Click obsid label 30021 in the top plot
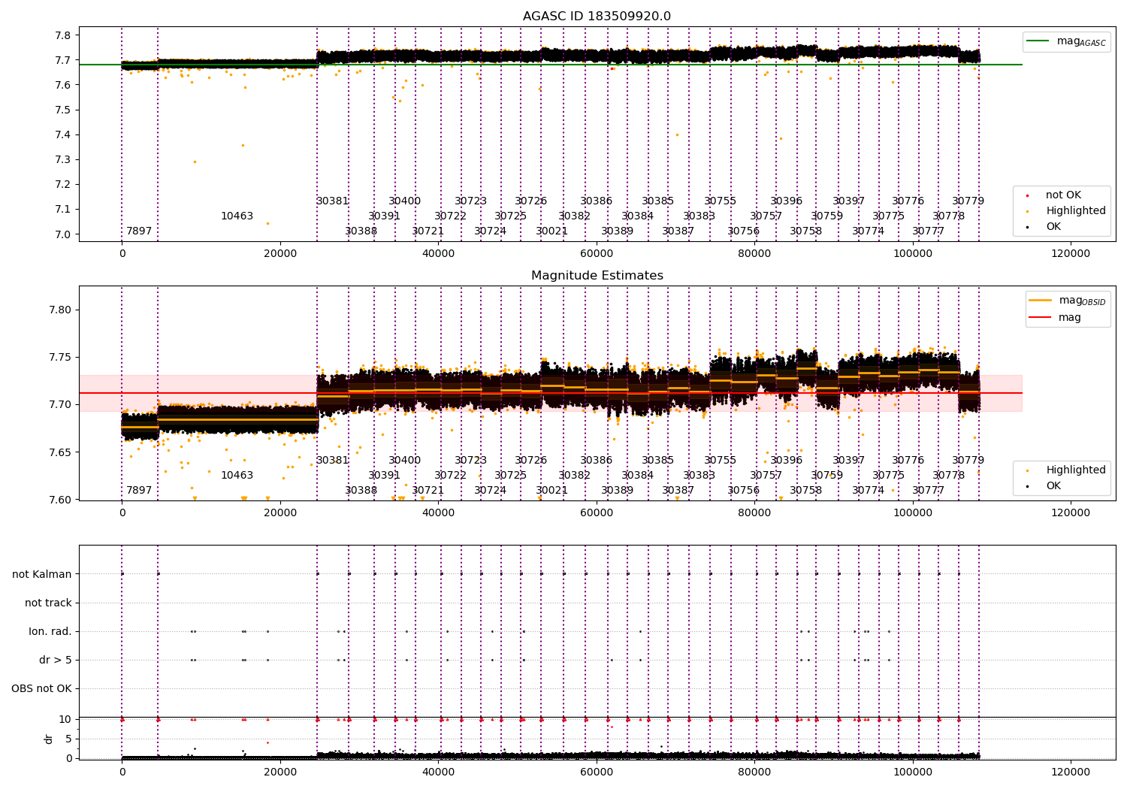This screenshot has height=789, width=1127. [552, 231]
